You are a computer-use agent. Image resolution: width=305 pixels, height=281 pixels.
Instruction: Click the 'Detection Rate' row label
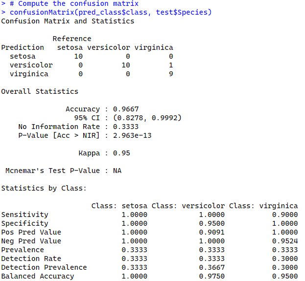[x=31, y=259]
